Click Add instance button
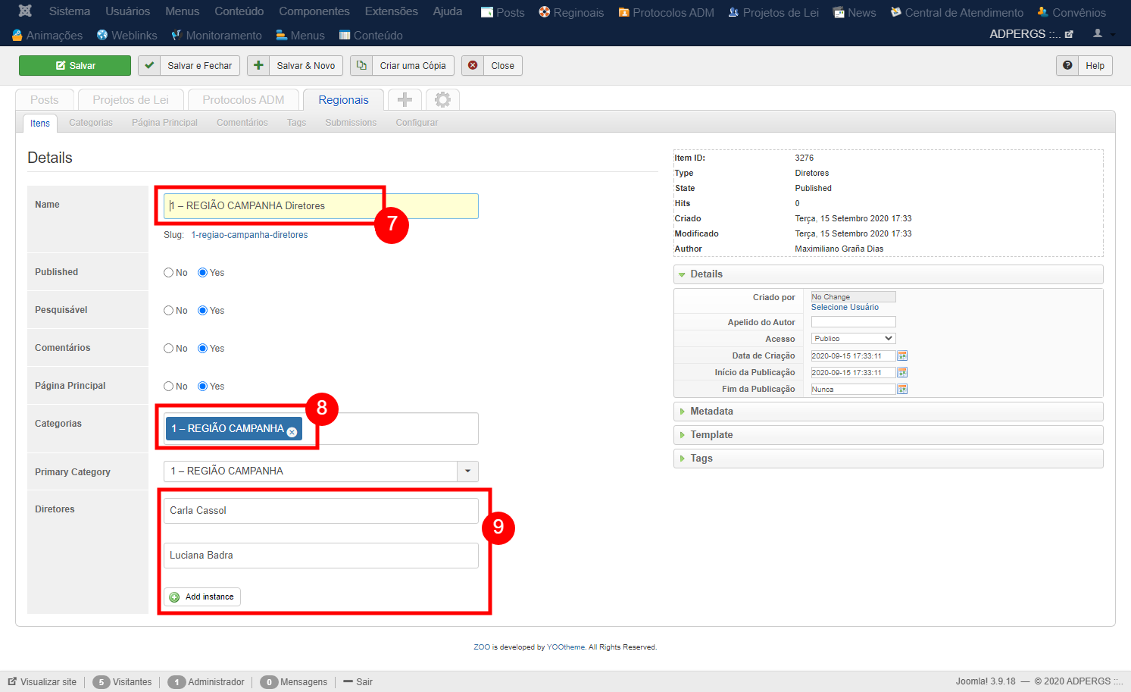This screenshot has height=692, width=1131. [x=202, y=597]
